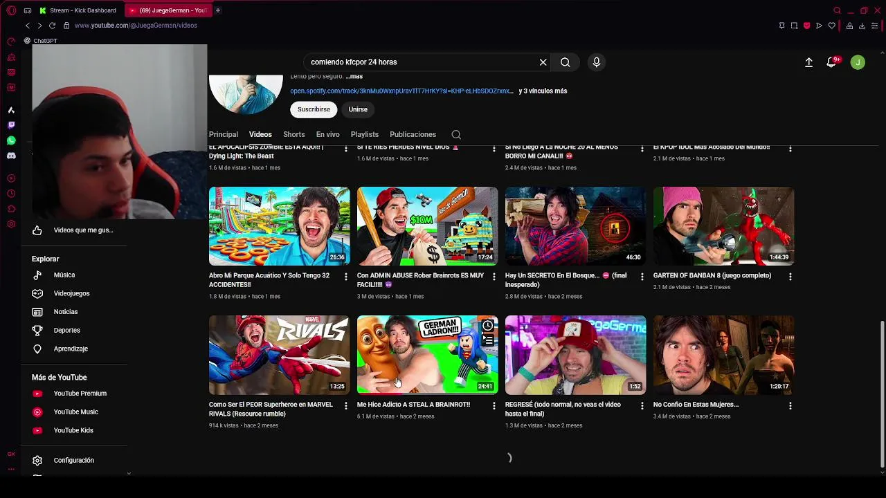Open the Opera GX main menu logo
This screenshot has width=886, height=498.
(11, 10)
